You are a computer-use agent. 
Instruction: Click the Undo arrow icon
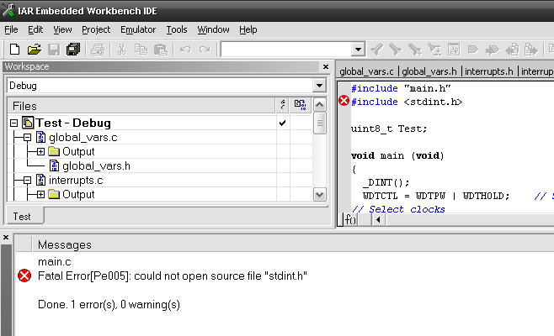pos(185,50)
